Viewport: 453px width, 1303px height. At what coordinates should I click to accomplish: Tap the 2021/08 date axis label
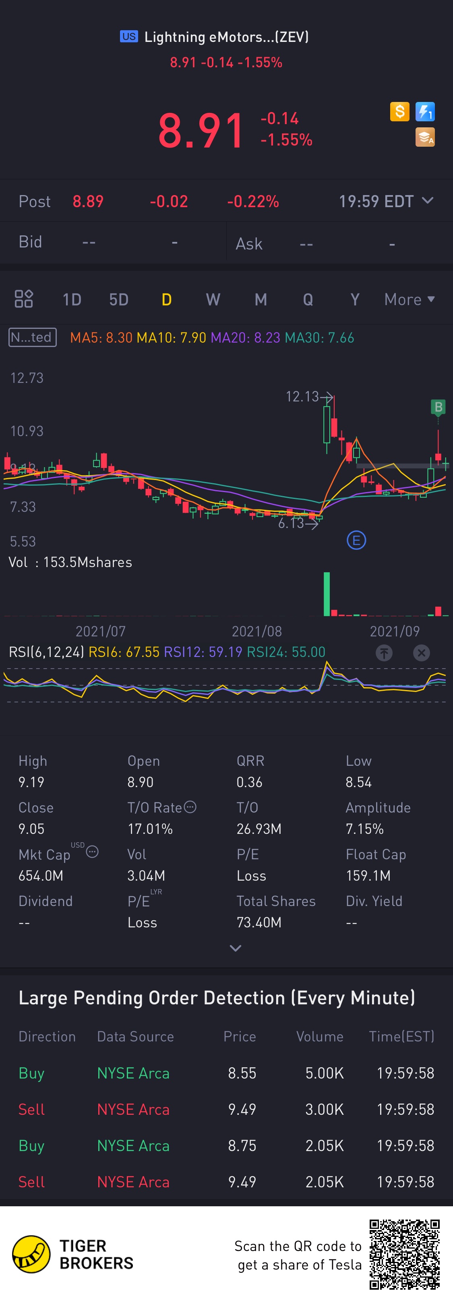pyautogui.click(x=256, y=631)
